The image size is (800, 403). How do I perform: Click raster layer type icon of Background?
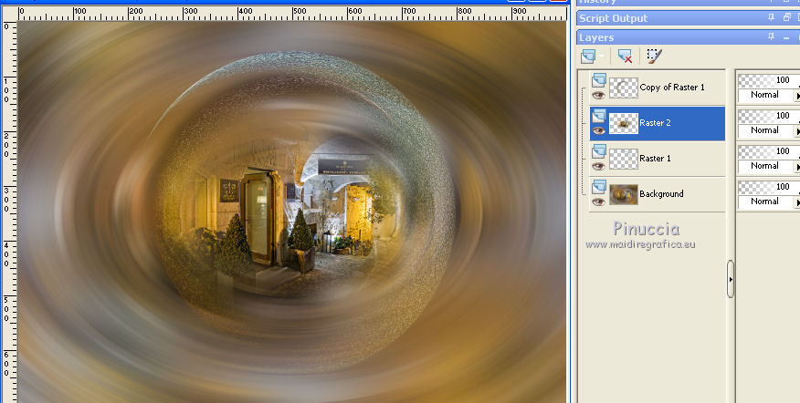(599, 188)
